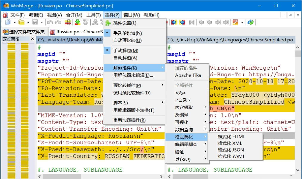
Task: Open Options via the wrench icon
Action: tap(235, 22)
